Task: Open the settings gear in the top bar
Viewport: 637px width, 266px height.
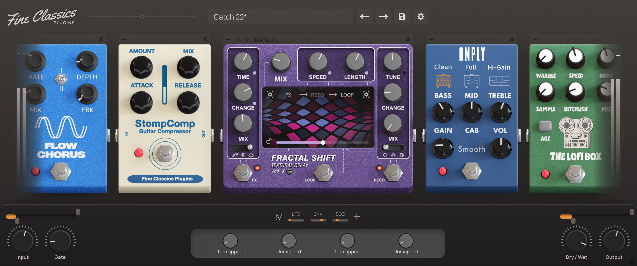Action: (x=421, y=17)
